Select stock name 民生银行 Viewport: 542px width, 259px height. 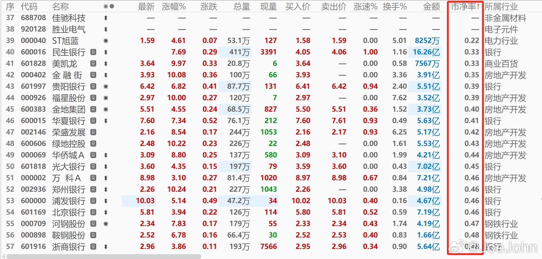point(69,52)
